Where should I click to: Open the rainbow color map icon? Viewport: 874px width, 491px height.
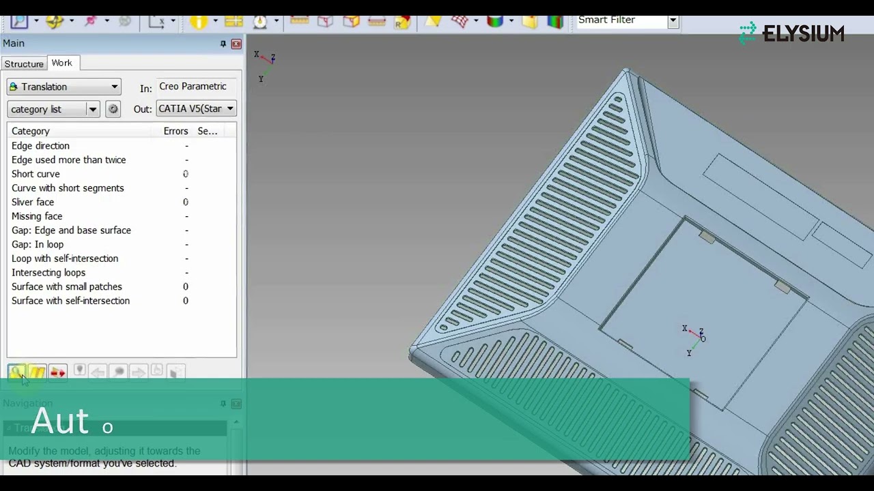point(555,21)
